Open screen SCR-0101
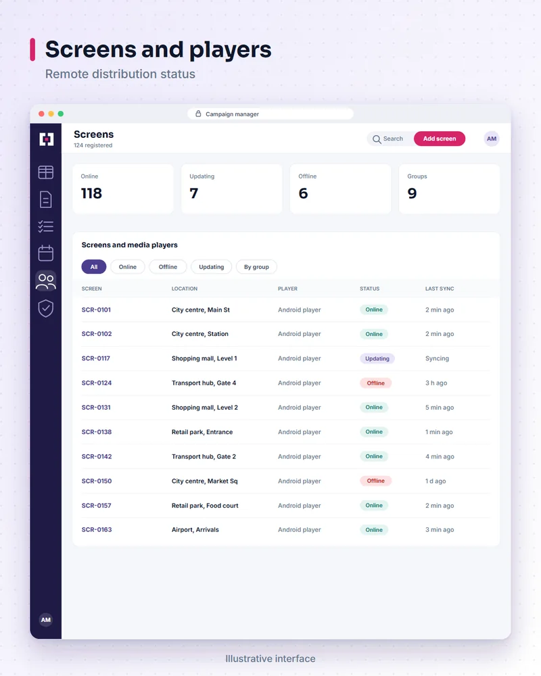Image resolution: width=541 pixels, height=676 pixels. [96, 310]
